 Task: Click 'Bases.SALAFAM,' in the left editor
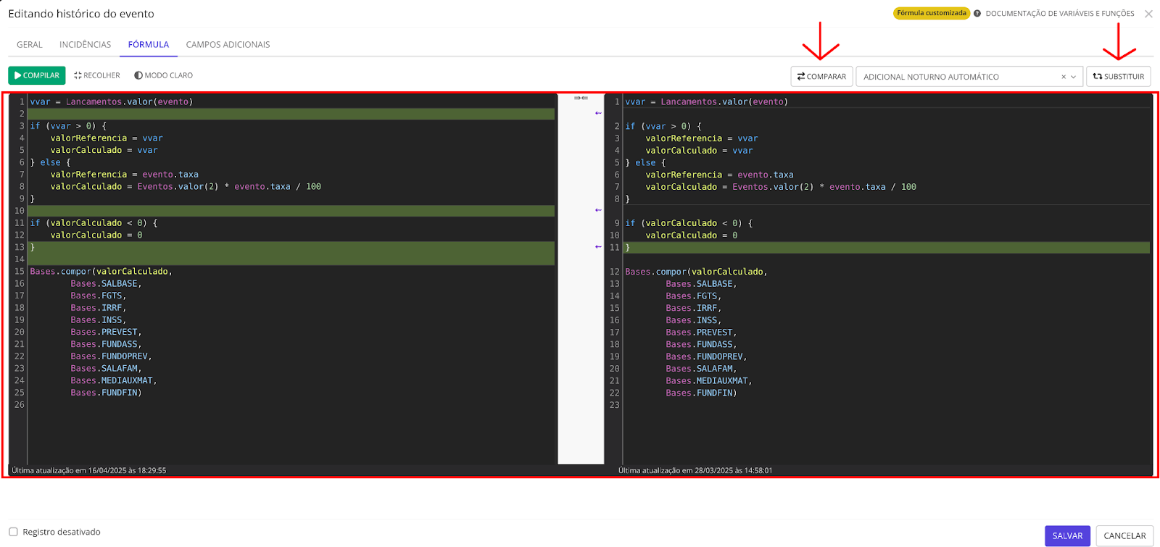tap(106, 369)
